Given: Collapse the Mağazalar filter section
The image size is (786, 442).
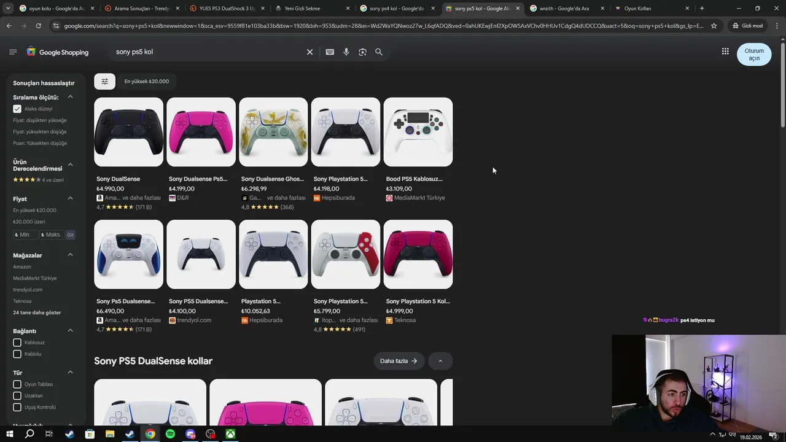Looking at the screenshot, I should point(70,255).
